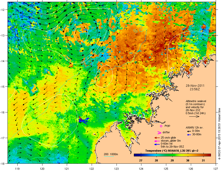Click colorbar tick label 29
Image resolution: width=221 pixels, height=171 pixels.
pos(172,160)
